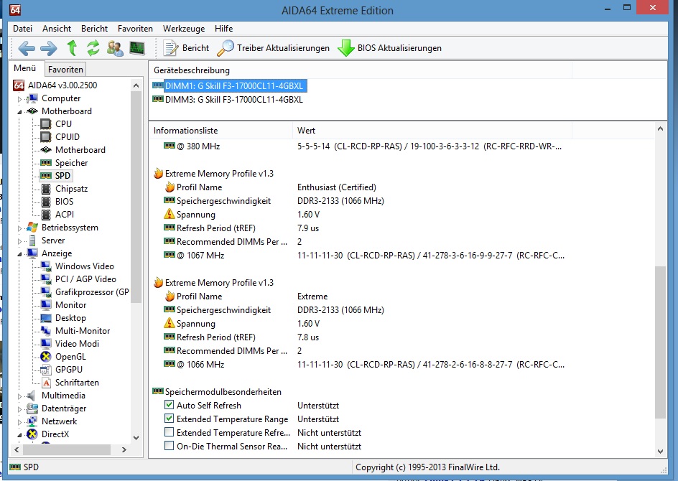Open the Ansicht menu
Image resolution: width=678 pixels, height=481 pixels.
pos(57,29)
